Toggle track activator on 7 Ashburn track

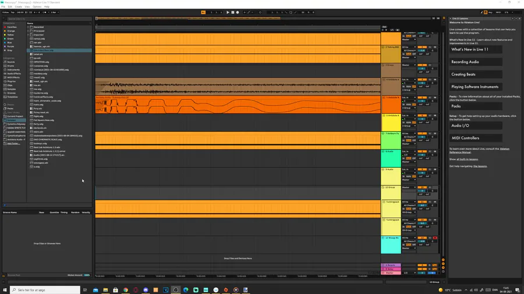422,133
